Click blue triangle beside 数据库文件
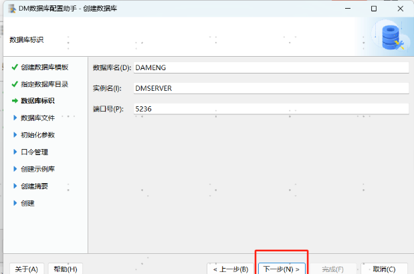 (x=15, y=118)
